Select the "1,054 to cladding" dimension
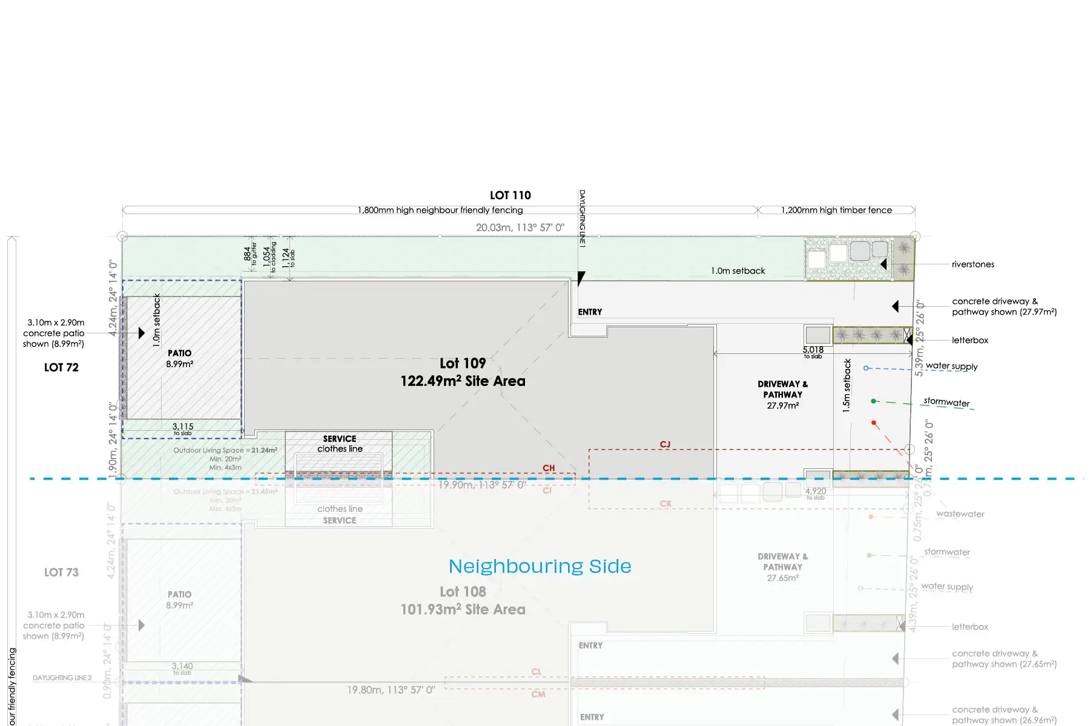 [269, 257]
